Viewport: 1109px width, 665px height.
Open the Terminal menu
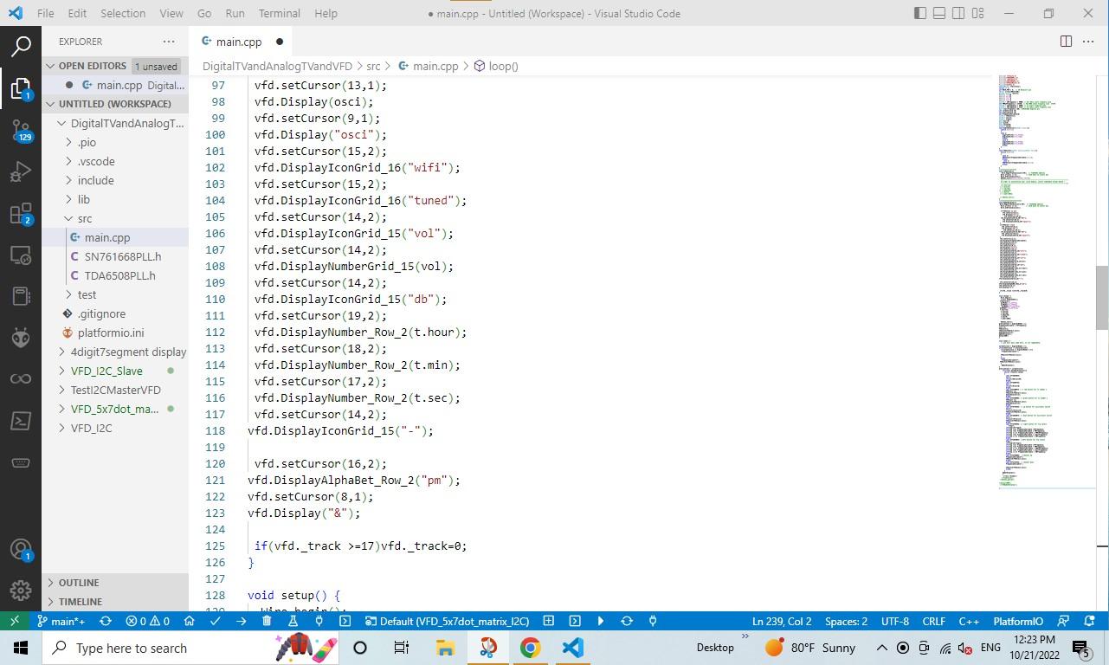[279, 13]
